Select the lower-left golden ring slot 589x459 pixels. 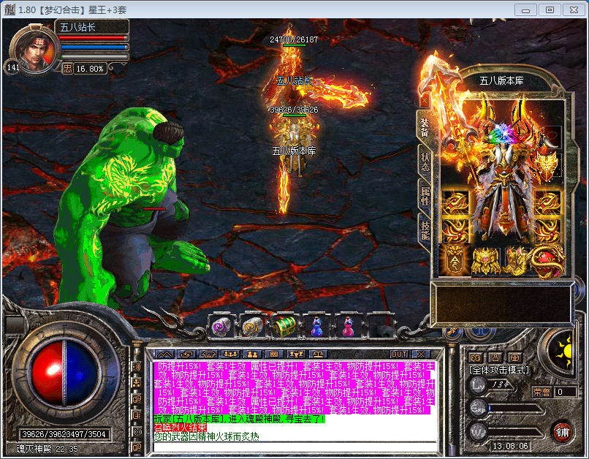pos(456,230)
